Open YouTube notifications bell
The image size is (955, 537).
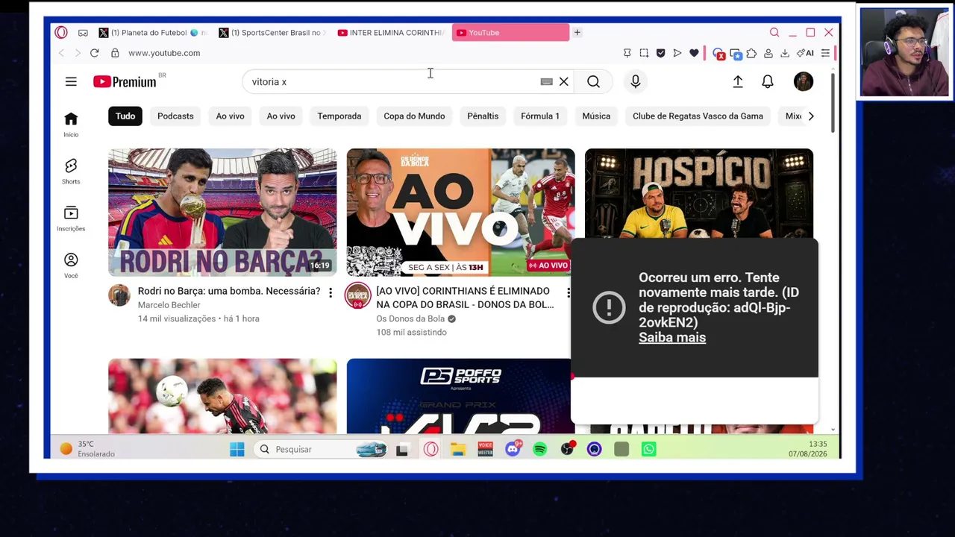tap(768, 82)
